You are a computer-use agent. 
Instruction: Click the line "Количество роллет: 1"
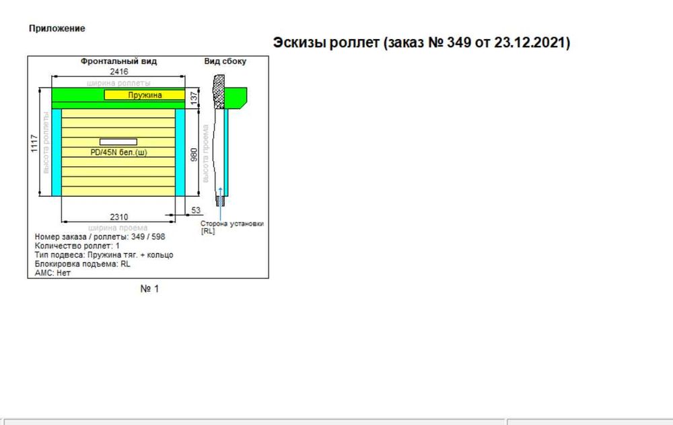(77, 246)
